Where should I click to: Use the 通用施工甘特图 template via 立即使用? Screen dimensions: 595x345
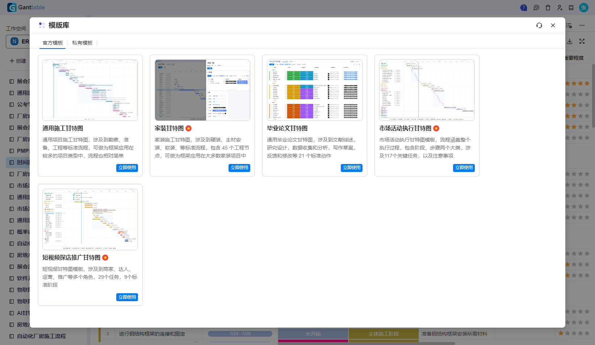pyautogui.click(x=127, y=168)
